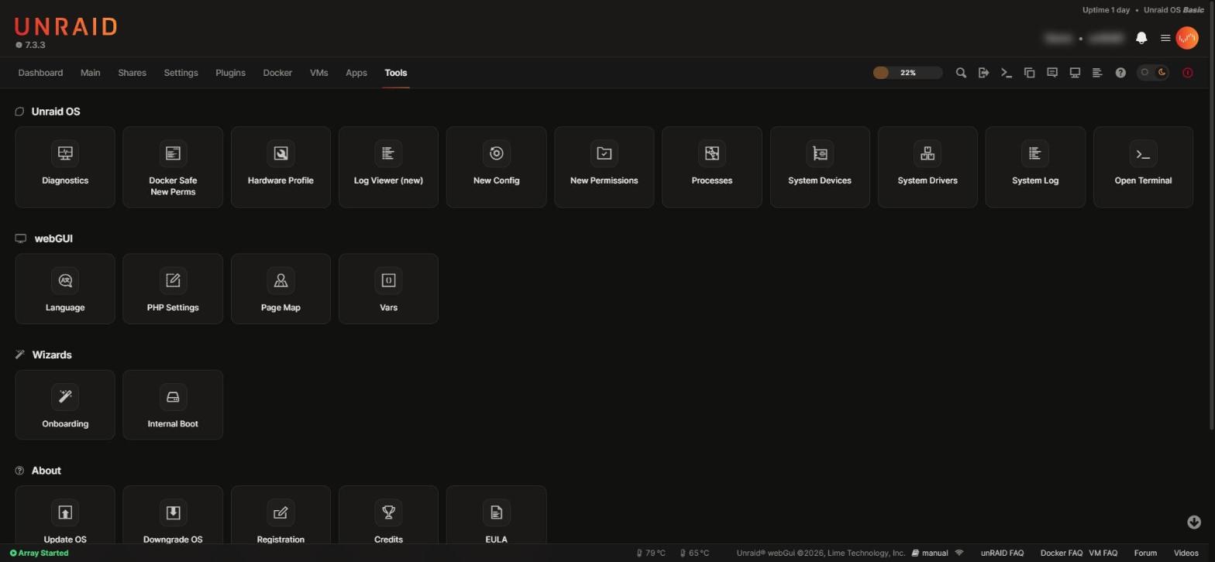Open the System Log tile
The image size is (1215, 562).
tap(1035, 167)
